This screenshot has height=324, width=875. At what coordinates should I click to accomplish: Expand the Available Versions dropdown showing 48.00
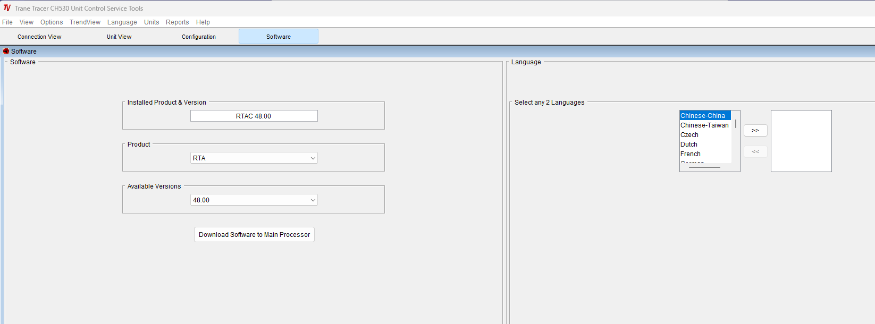pos(254,200)
